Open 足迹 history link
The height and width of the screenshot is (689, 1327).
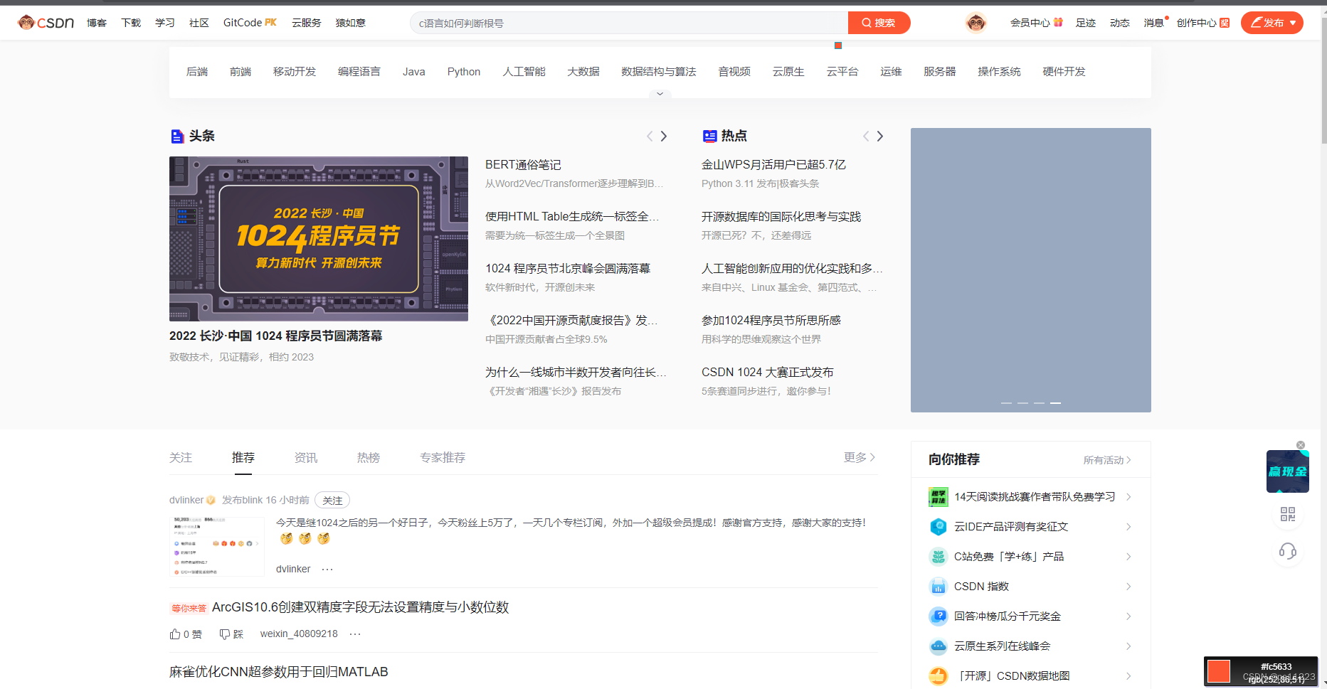(x=1086, y=23)
